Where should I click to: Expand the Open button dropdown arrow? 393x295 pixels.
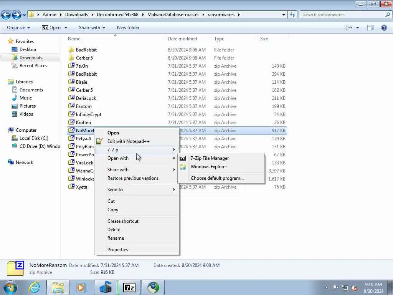(x=66, y=28)
